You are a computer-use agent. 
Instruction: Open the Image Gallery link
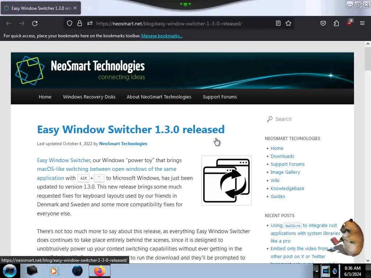click(x=285, y=172)
